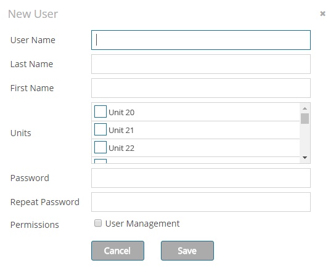Image resolution: width=336 pixels, height=271 pixels.
Task: Save the new user
Action: tap(187, 251)
